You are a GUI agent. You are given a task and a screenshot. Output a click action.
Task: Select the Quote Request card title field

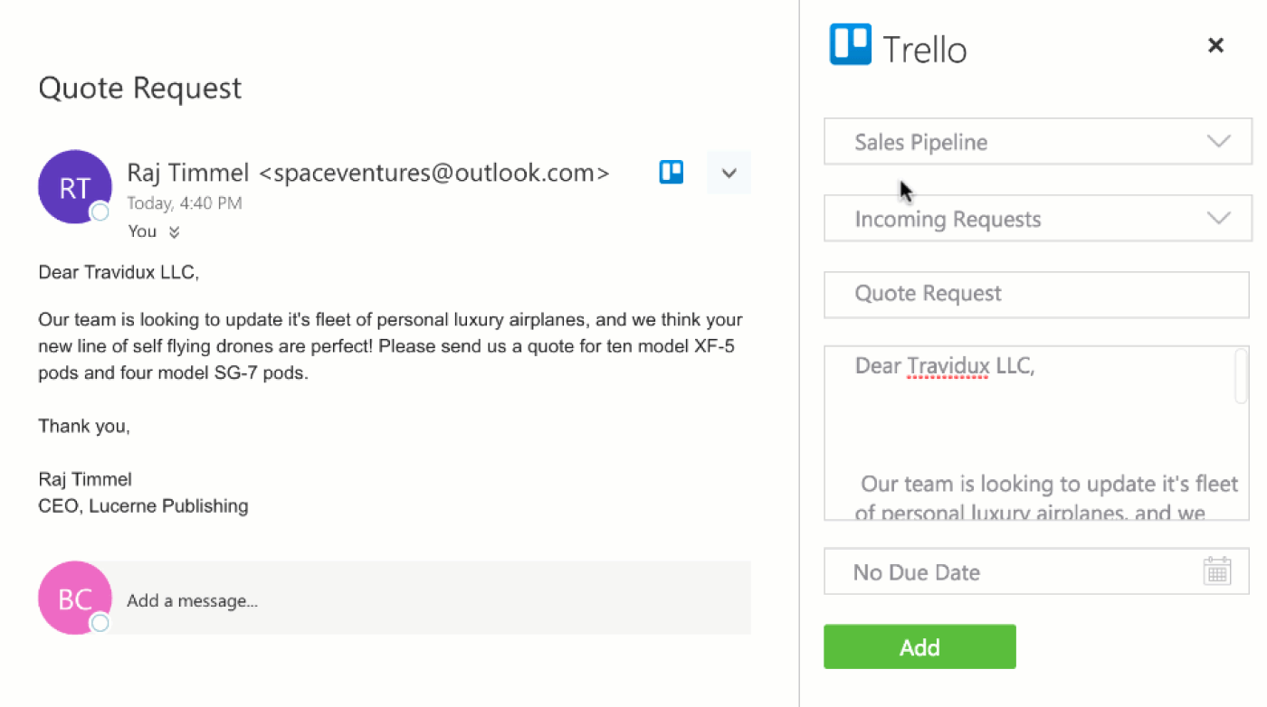pos(1035,294)
